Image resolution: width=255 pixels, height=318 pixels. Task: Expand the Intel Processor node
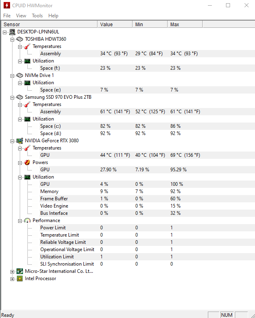click(x=12, y=279)
